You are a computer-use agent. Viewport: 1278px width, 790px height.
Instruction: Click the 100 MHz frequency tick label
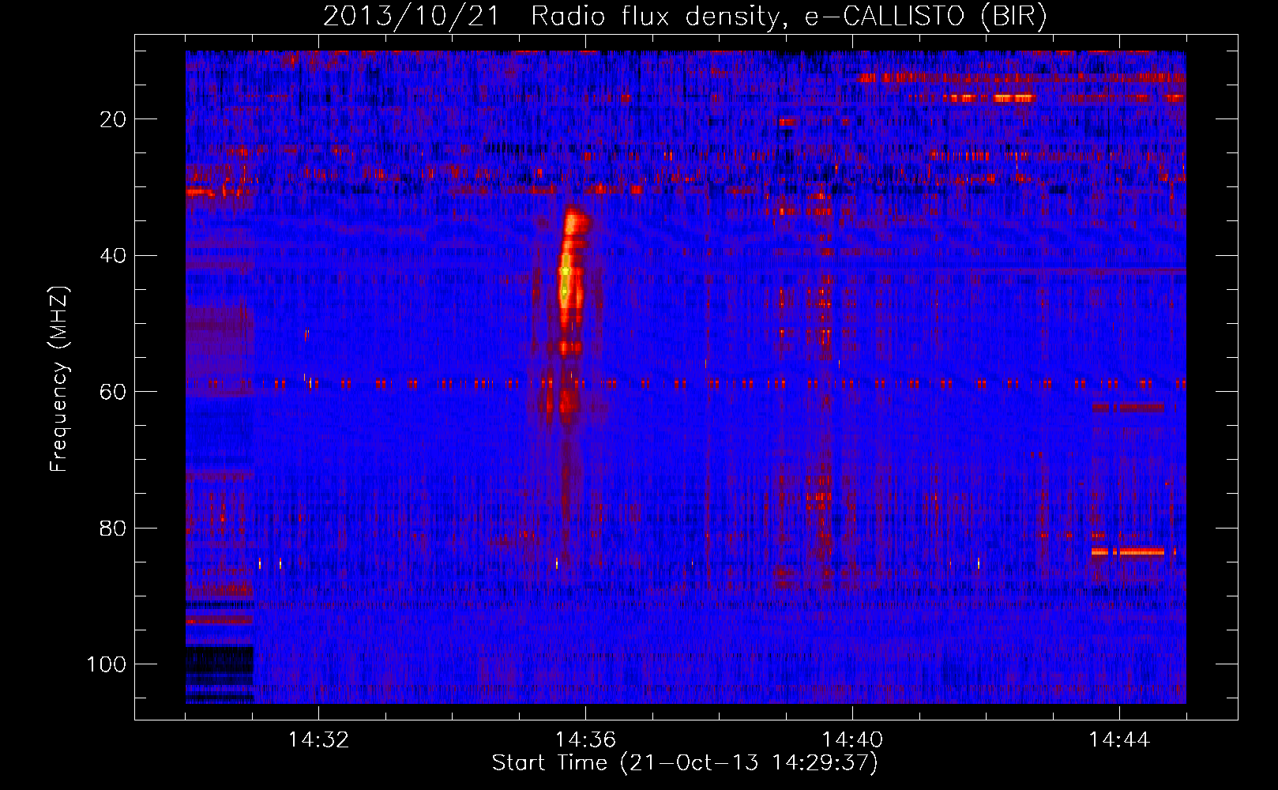coord(107,664)
